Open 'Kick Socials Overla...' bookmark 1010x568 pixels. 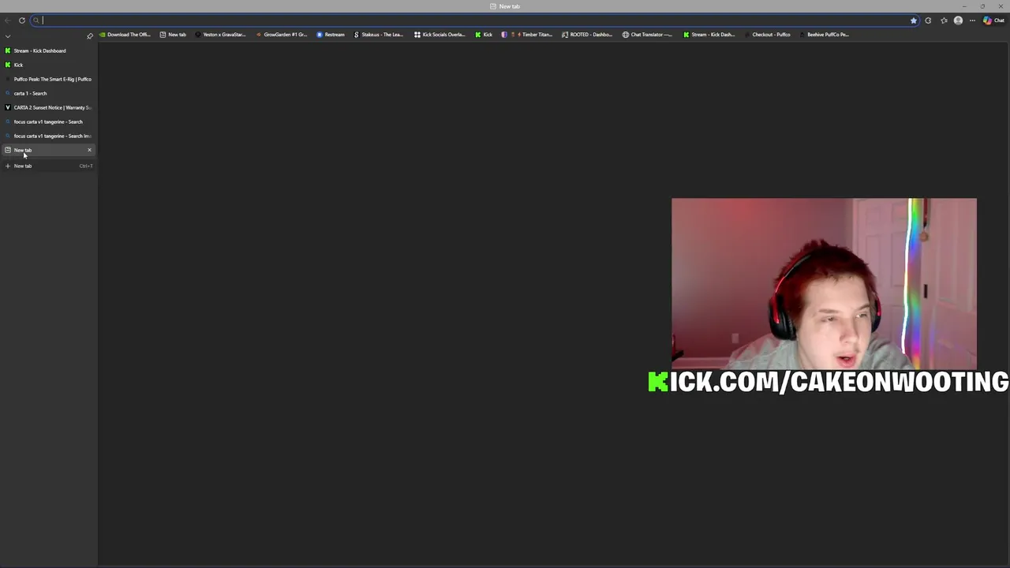[x=440, y=35]
